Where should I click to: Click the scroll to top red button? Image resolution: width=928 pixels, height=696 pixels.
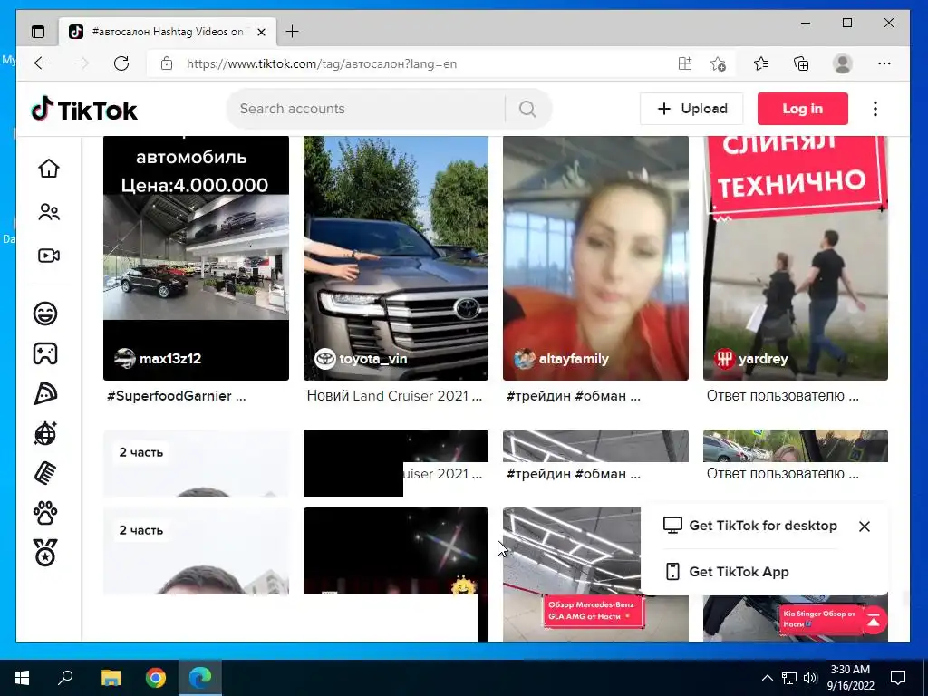click(x=874, y=620)
